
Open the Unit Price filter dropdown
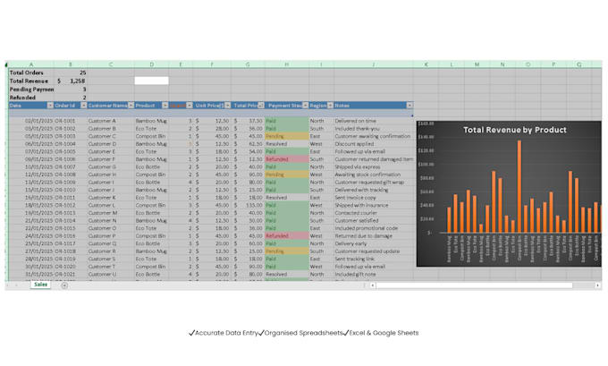point(227,106)
